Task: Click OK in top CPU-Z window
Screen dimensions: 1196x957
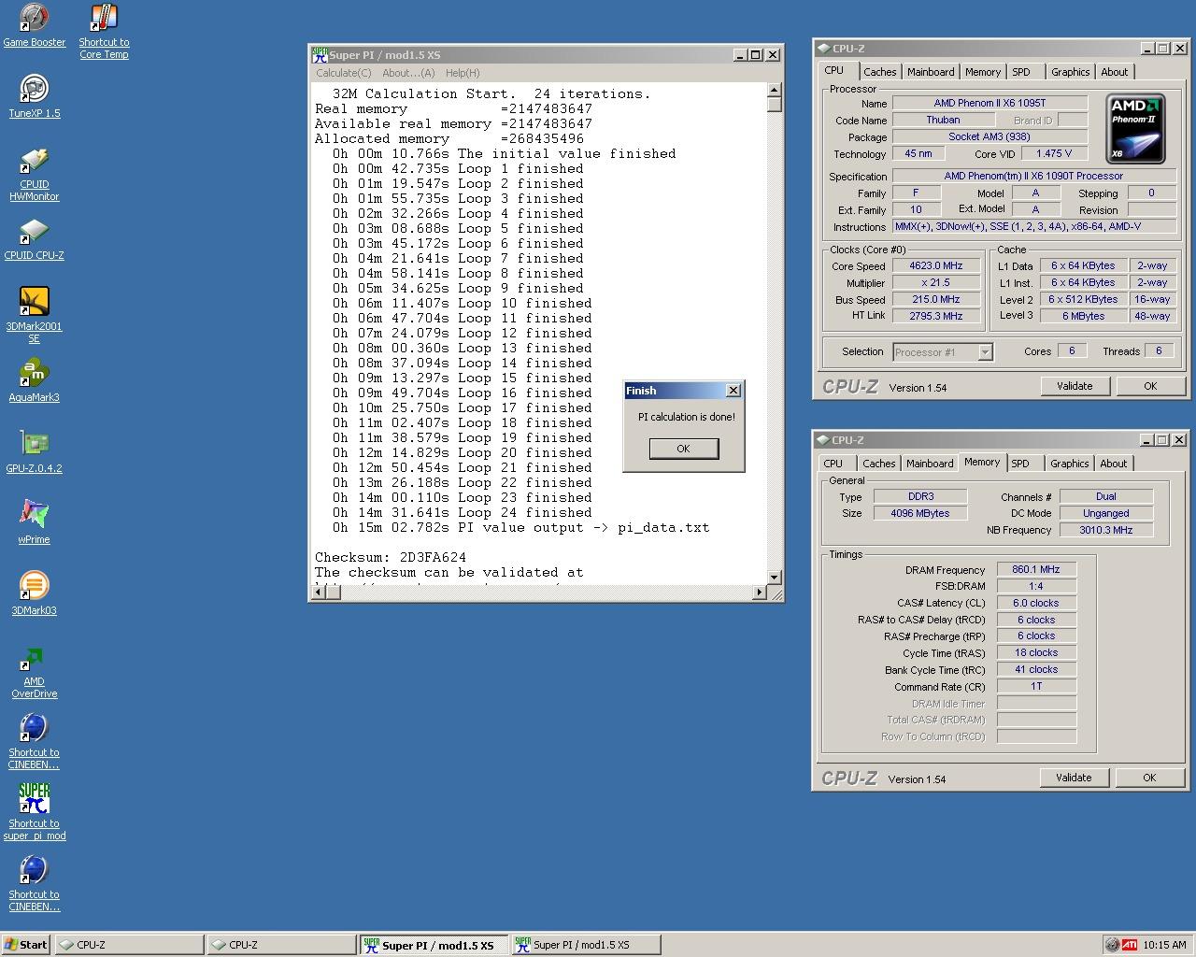Action: coord(1150,386)
